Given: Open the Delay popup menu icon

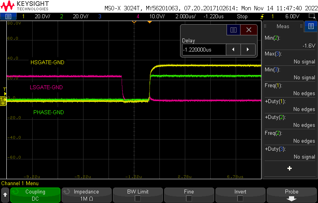Looking at the screenshot, I should (x=233, y=30).
